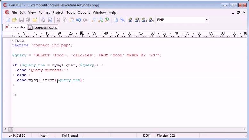Click the Save all files icon

click(x=28, y=20)
